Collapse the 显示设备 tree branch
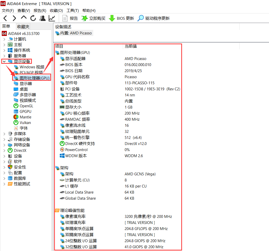 [5, 61]
